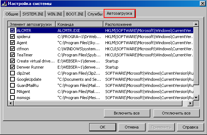The image size is (207, 135).
Task: Select the MAgent row name
Action: [x=23, y=92]
